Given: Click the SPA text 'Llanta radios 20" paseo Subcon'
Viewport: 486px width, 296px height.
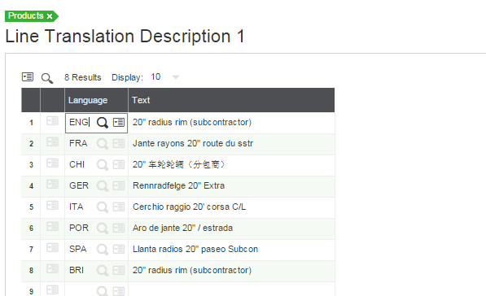Looking at the screenshot, I should [x=195, y=250].
